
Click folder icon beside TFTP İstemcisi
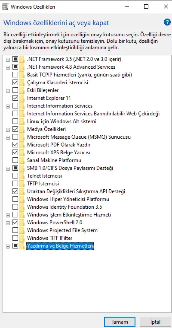click(21, 184)
